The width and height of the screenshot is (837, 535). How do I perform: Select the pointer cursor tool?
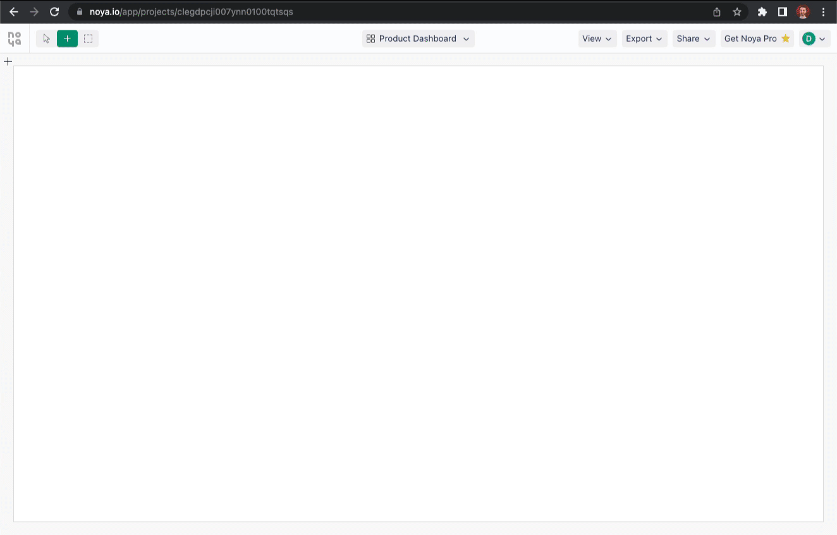point(46,39)
